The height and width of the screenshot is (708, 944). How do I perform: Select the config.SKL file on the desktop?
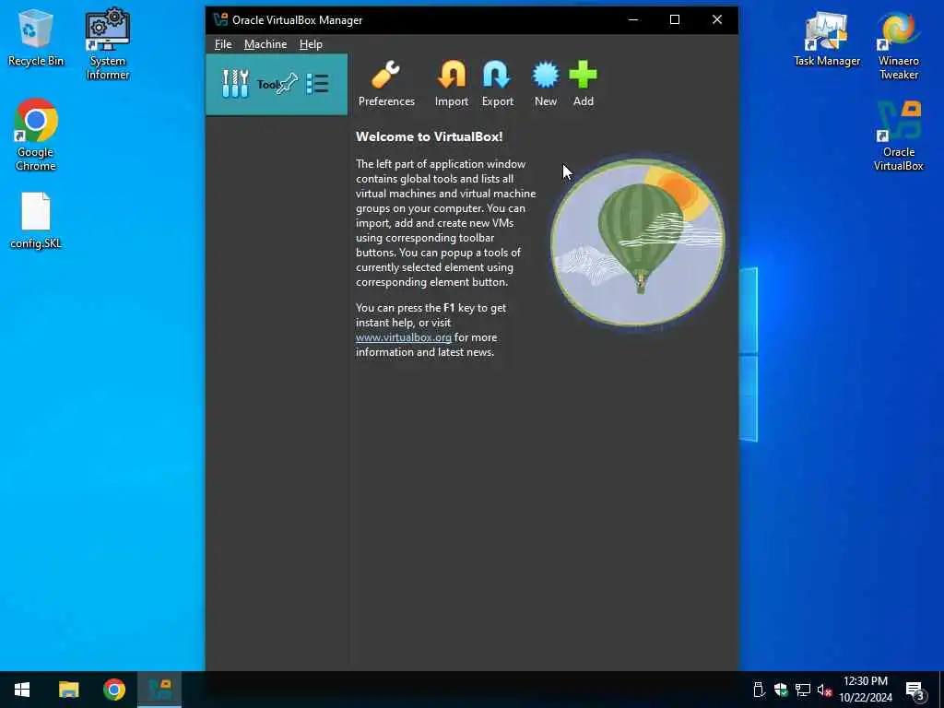[x=36, y=220]
